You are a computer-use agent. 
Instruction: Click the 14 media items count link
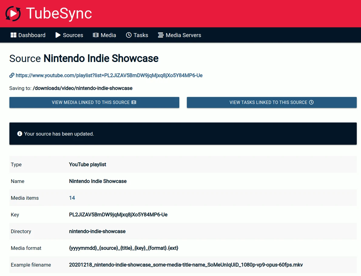pyautogui.click(x=72, y=198)
